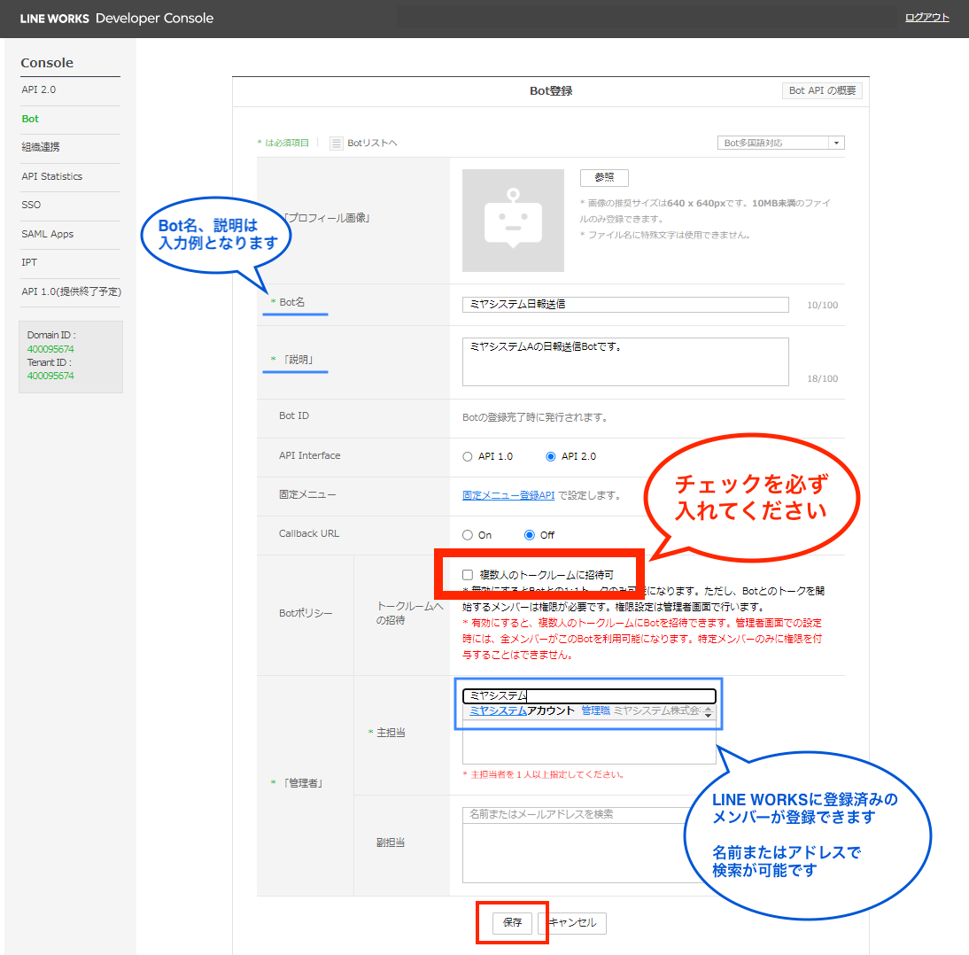Screen dimensions: 969x955
Task: Select the API 2.0 radio button
Action: pyautogui.click(x=551, y=457)
